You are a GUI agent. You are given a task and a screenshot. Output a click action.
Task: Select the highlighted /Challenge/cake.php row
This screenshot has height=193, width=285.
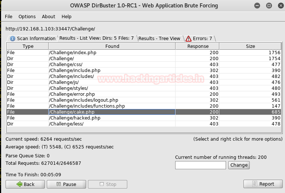click(x=144, y=112)
